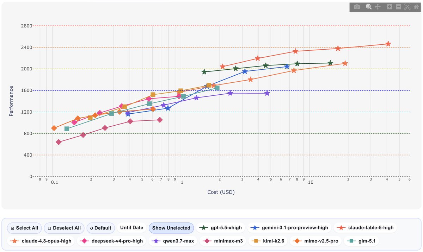
Task: Click the Cost (USD) x-axis title
Action: click(221, 192)
